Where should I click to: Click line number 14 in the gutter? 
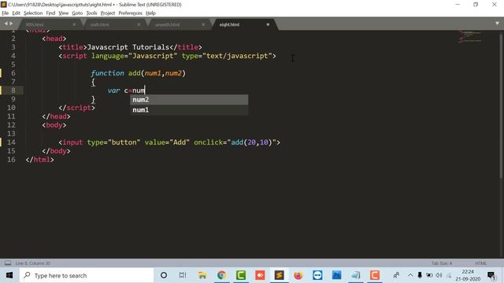(x=12, y=142)
